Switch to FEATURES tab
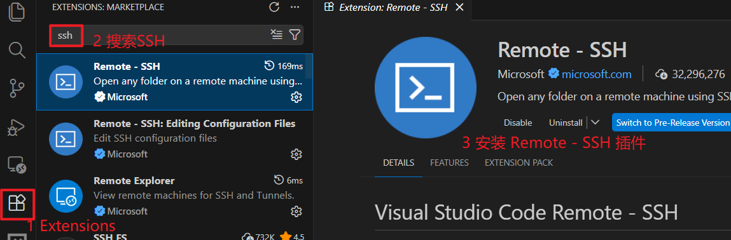 click(449, 163)
